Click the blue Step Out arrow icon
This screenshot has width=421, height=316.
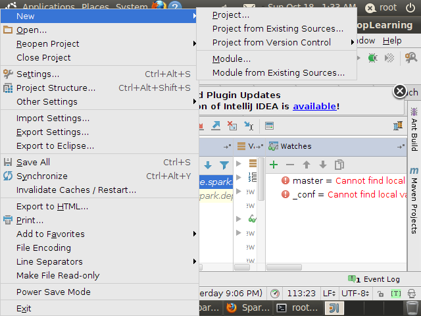[x=216, y=126]
